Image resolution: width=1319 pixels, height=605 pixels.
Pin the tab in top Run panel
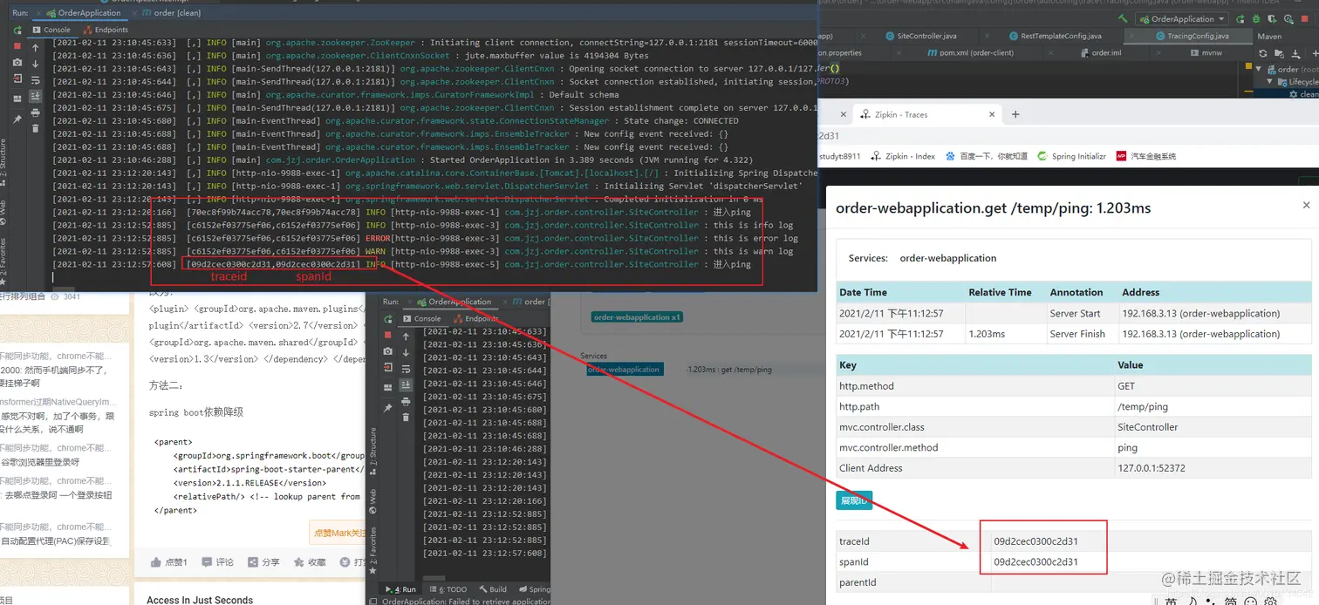point(17,119)
